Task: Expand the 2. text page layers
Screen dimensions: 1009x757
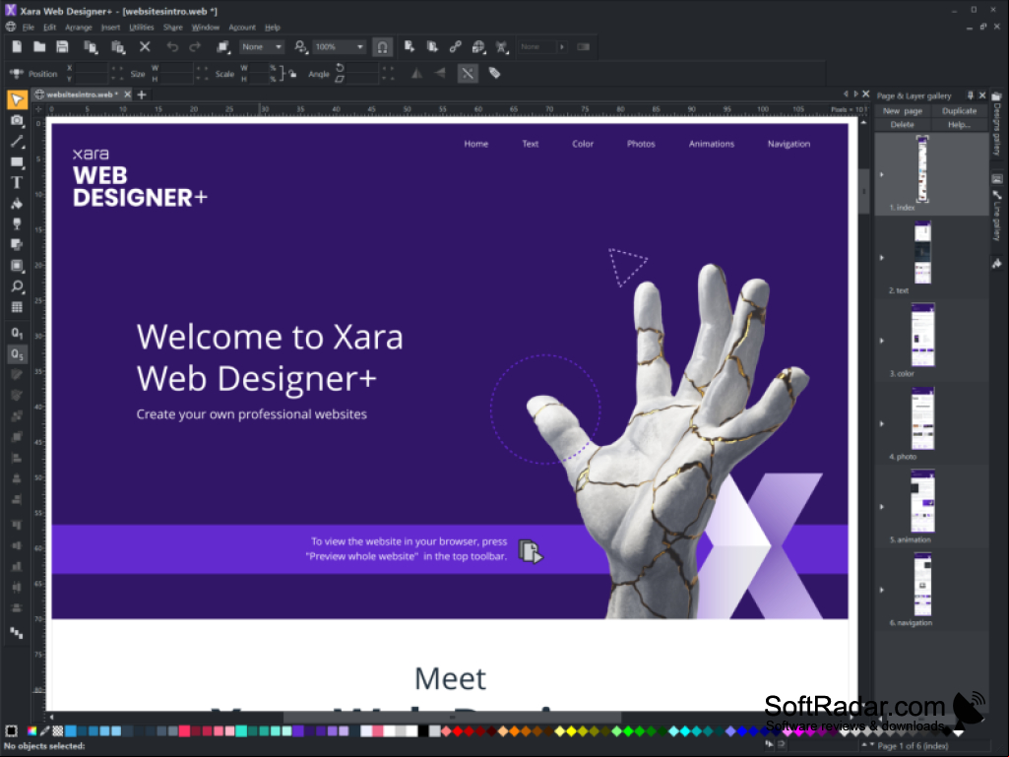Action: point(882,258)
